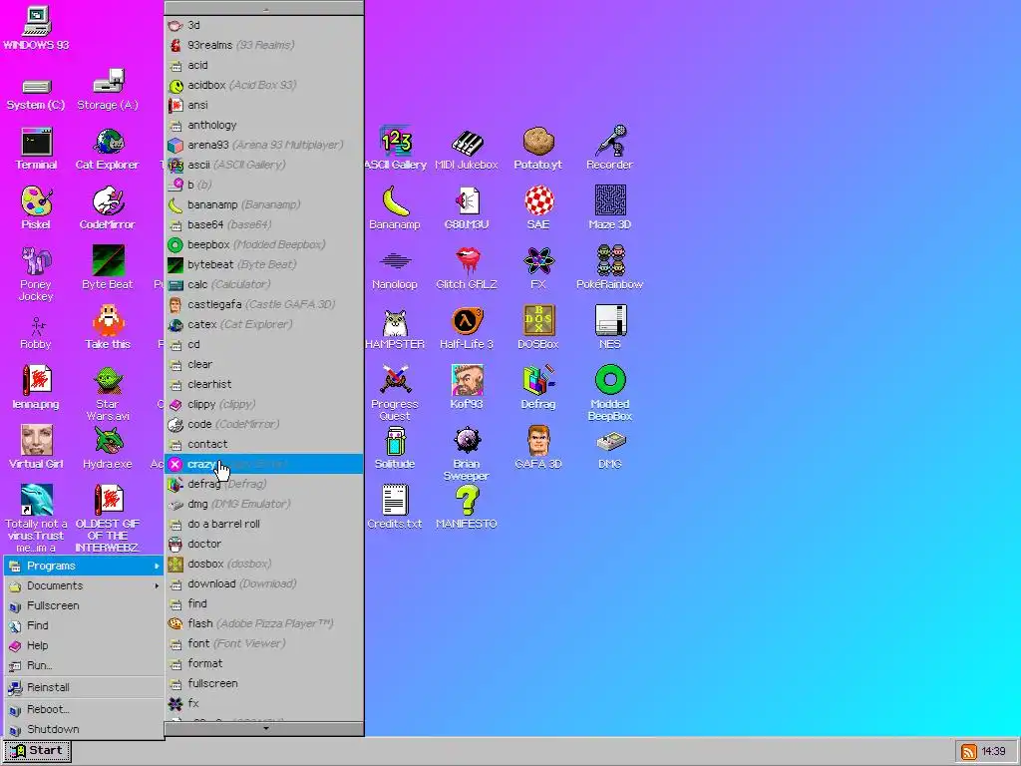Open lenna.png image file
Image resolution: width=1021 pixels, height=766 pixels.
pyautogui.click(x=36, y=388)
